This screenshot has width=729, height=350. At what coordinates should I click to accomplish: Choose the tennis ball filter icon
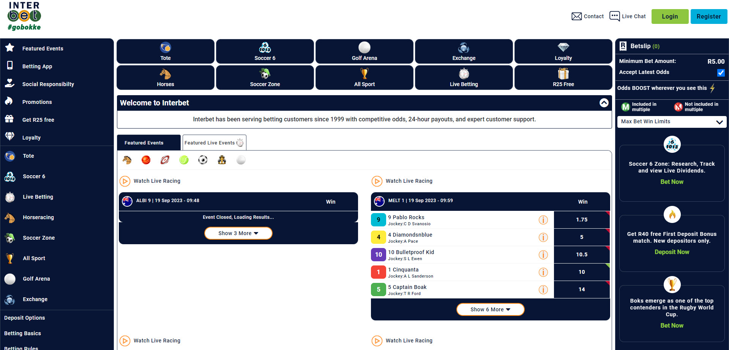184,160
